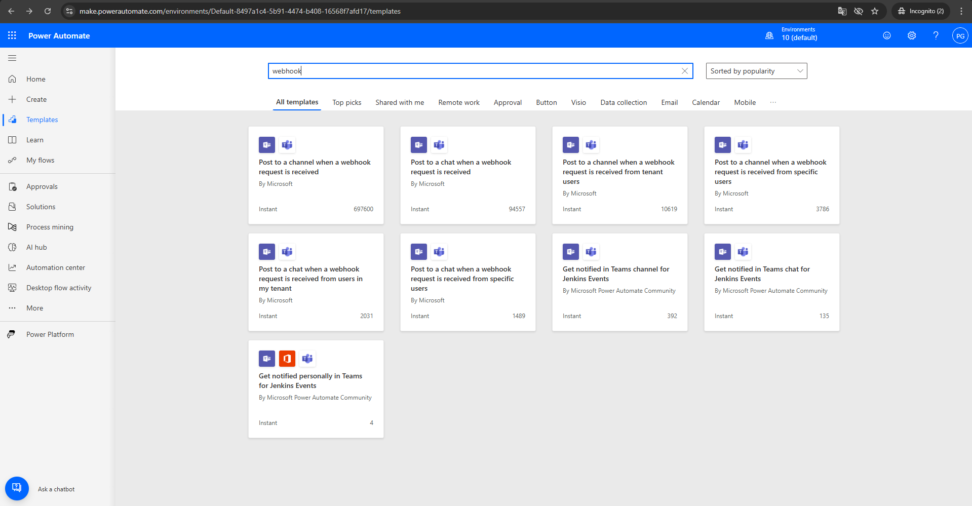Click the PG account avatar
The image size is (972, 506).
coord(960,36)
